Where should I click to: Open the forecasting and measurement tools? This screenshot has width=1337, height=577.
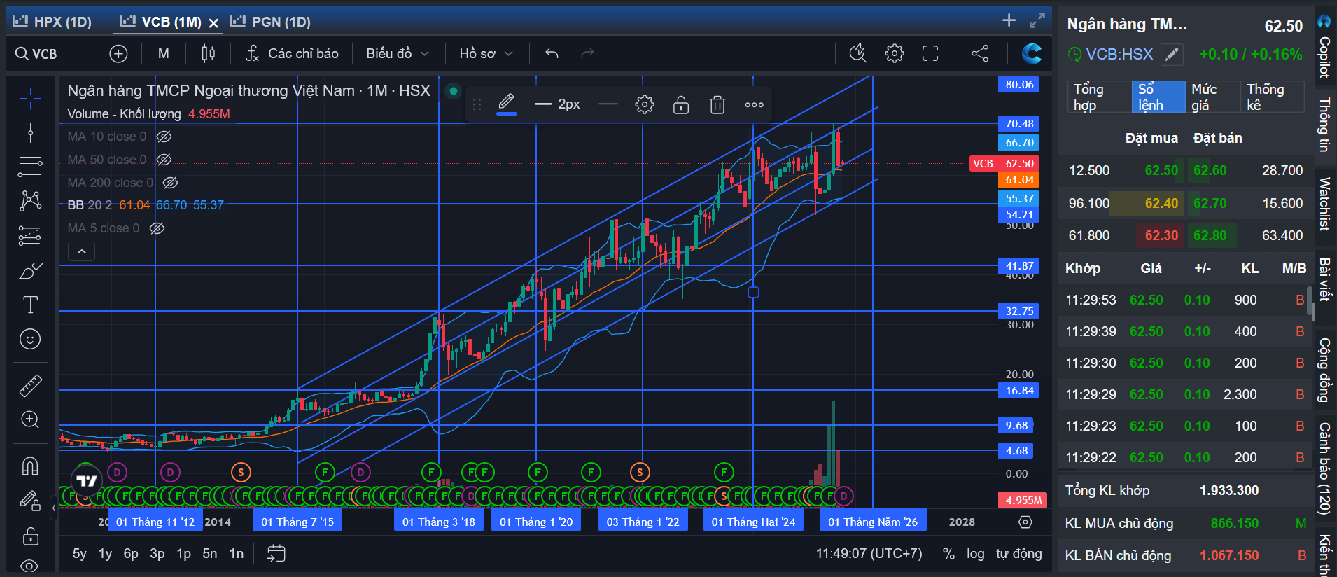pyautogui.click(x=30, y=236)
